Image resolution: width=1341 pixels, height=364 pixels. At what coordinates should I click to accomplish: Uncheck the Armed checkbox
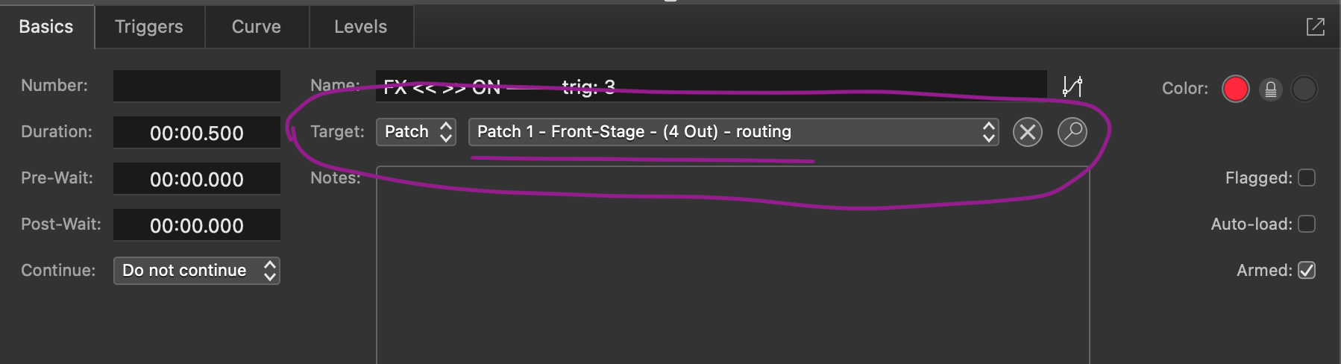[x=1307, y=270]
